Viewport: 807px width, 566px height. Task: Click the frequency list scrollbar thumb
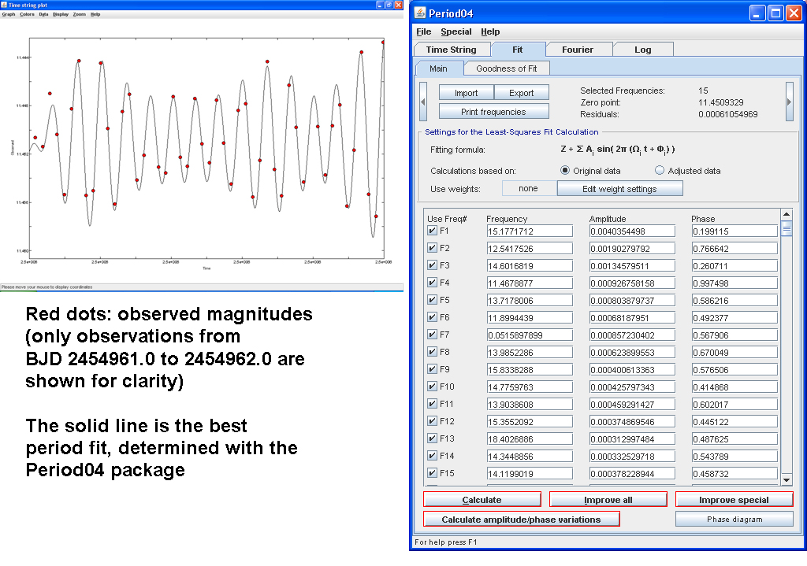click(x=786, y=228)
